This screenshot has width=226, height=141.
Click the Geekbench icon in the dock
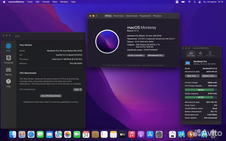181,134
